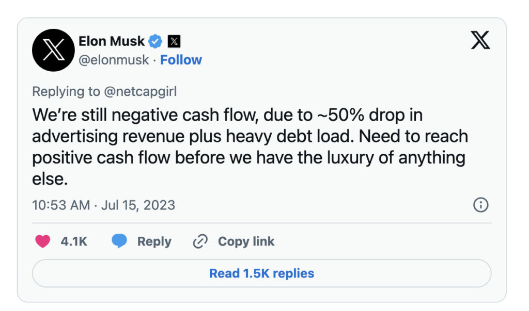Click the @elonmusk handle
The width and height of the screenshot is (529, 311).
114,60
